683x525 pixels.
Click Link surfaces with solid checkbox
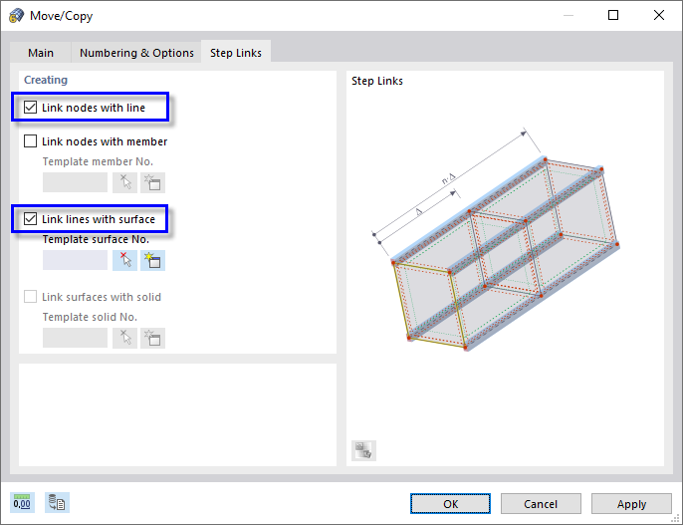[x=30, y=297]
